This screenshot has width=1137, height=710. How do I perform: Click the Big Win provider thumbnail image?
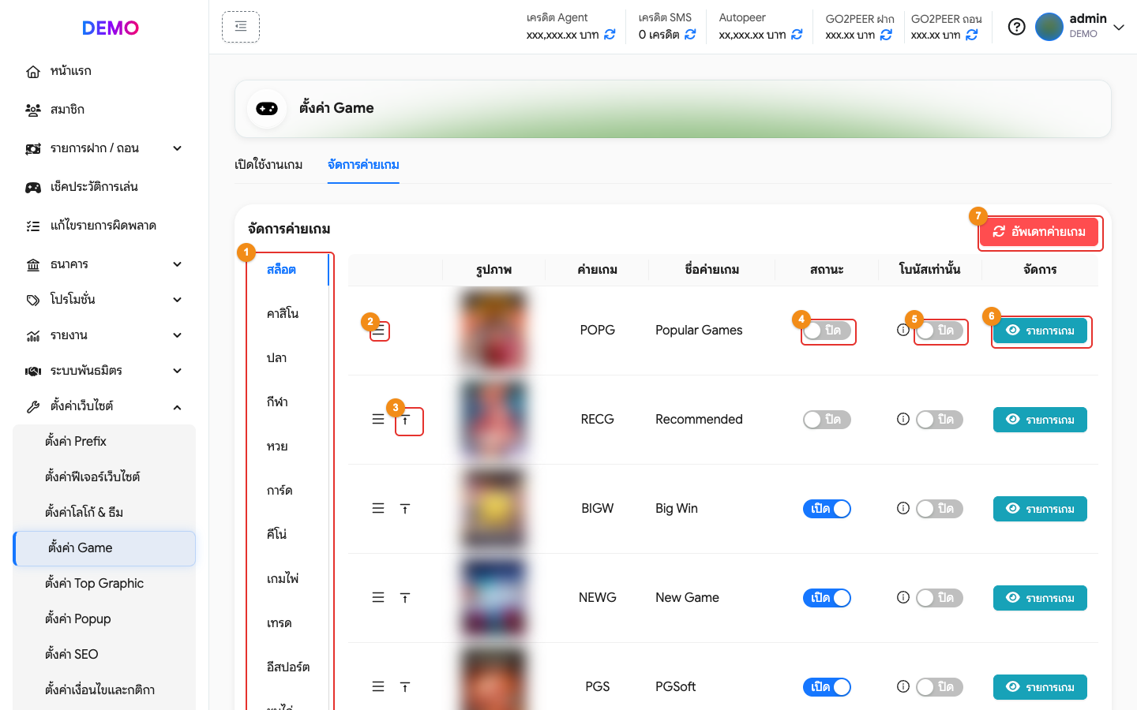(493, 509)
